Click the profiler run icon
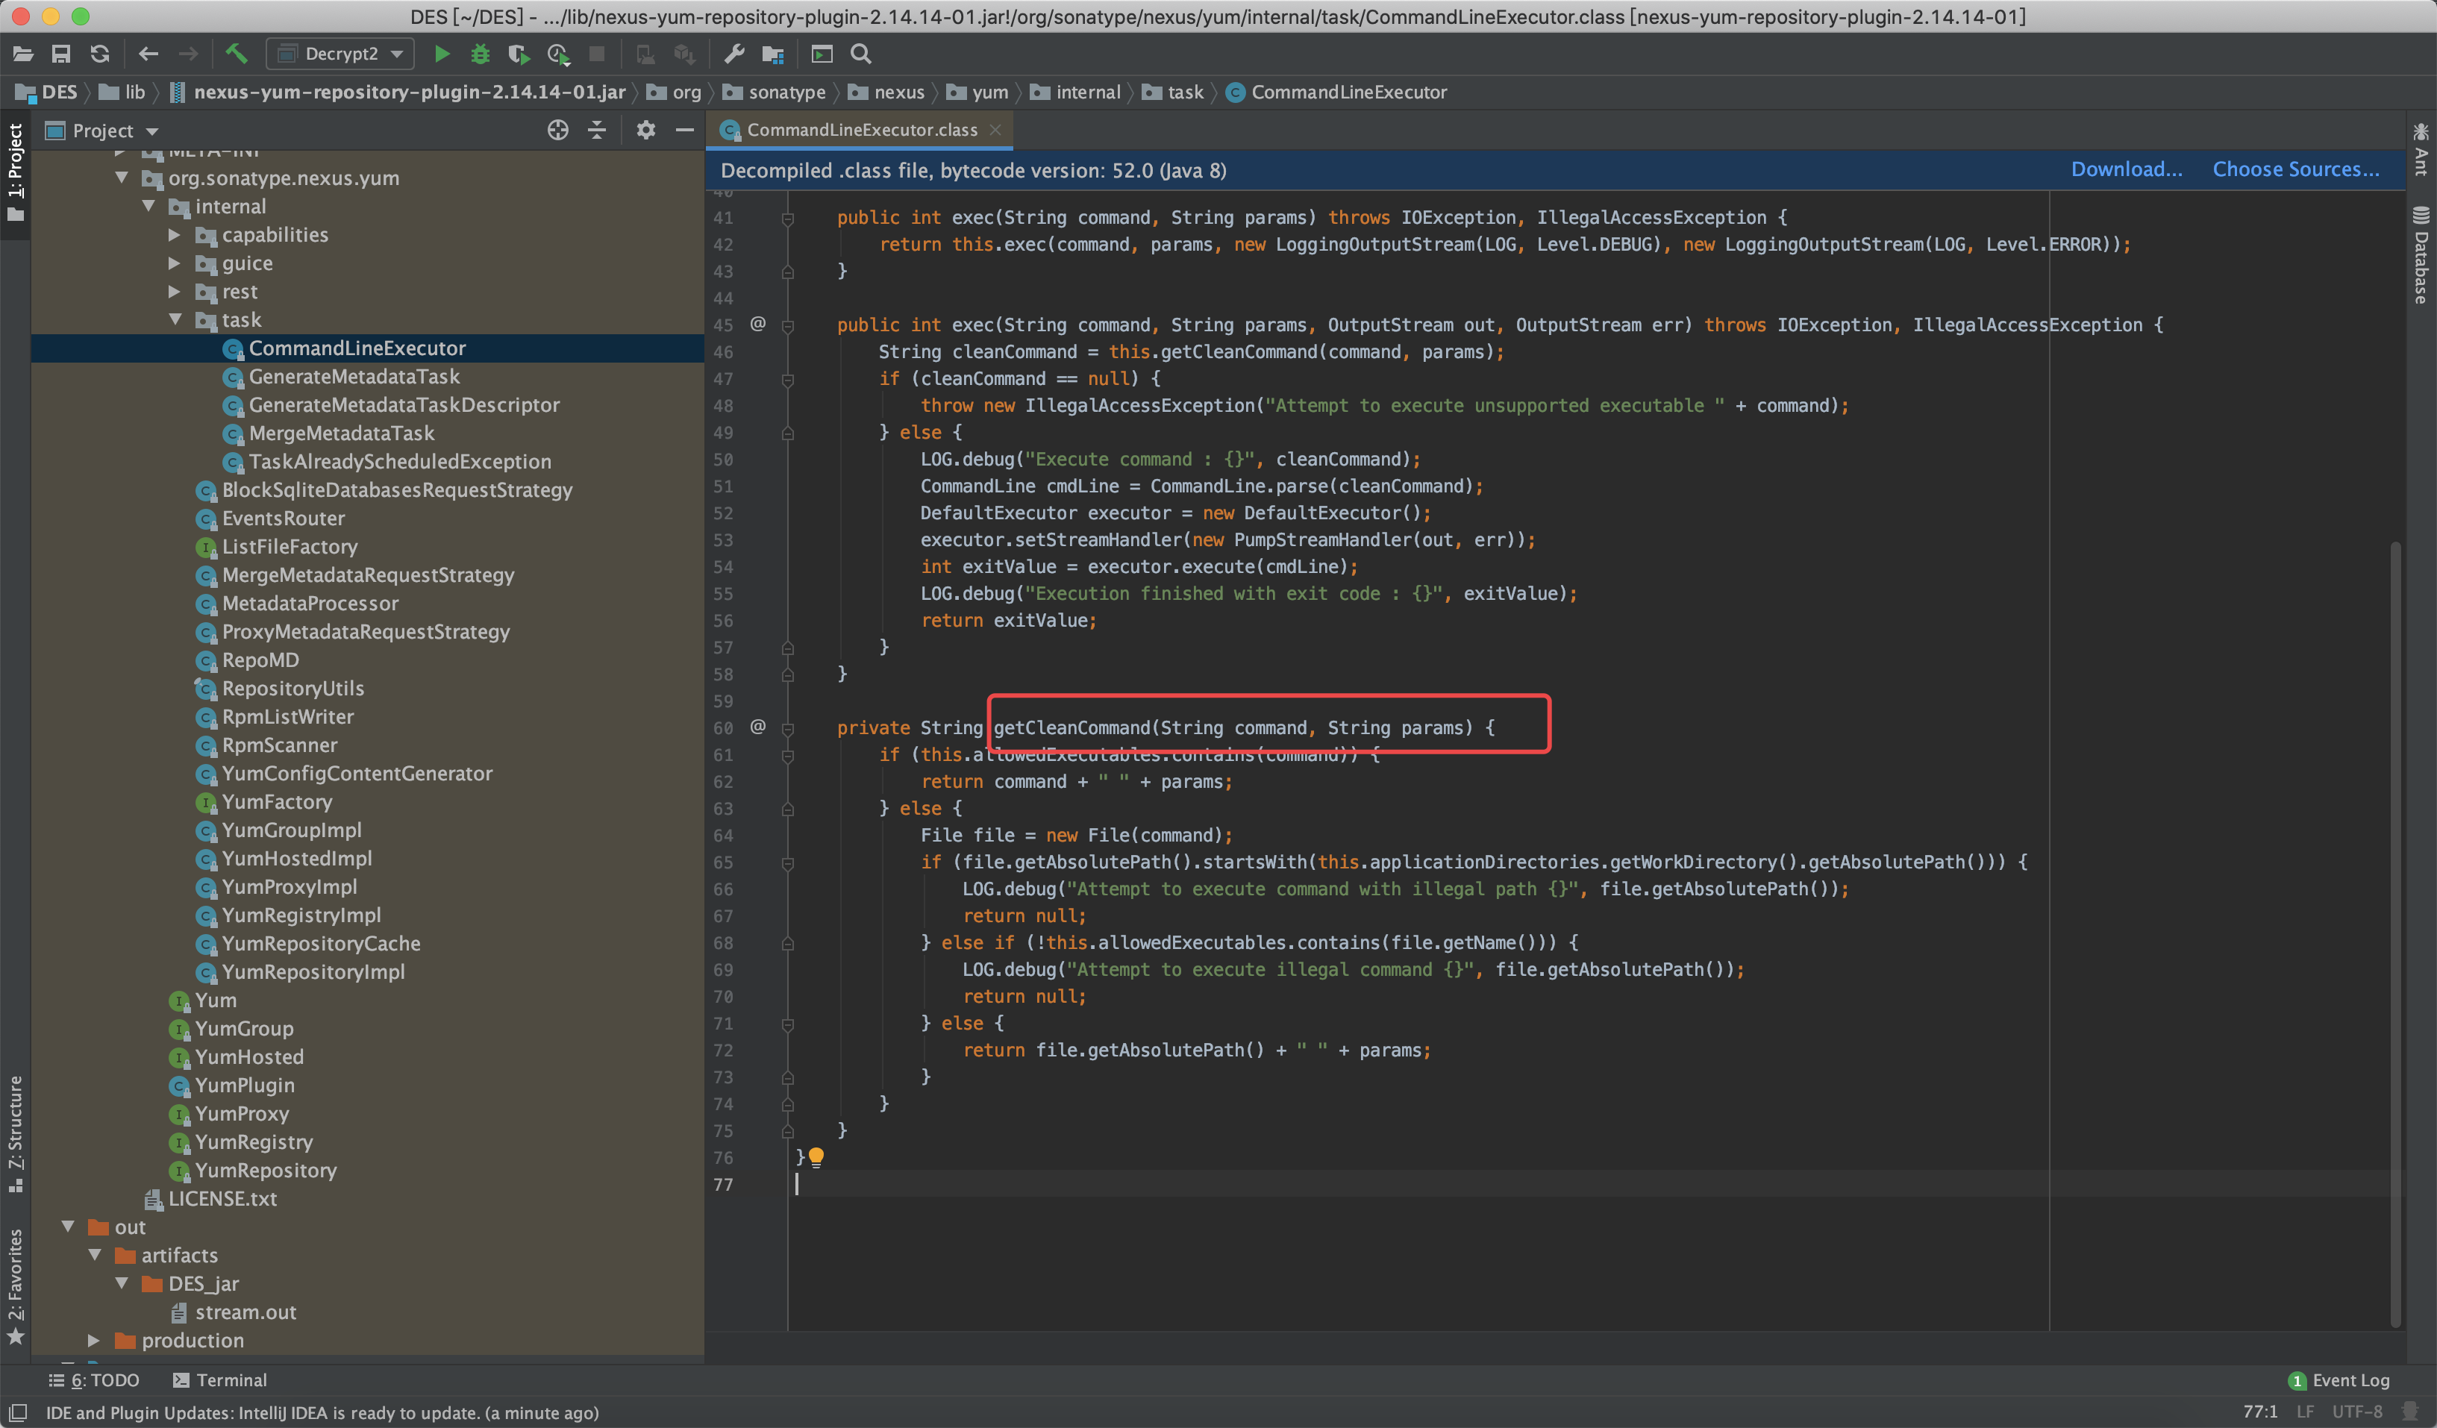2437x1428 pixels. tap(558, 54)
